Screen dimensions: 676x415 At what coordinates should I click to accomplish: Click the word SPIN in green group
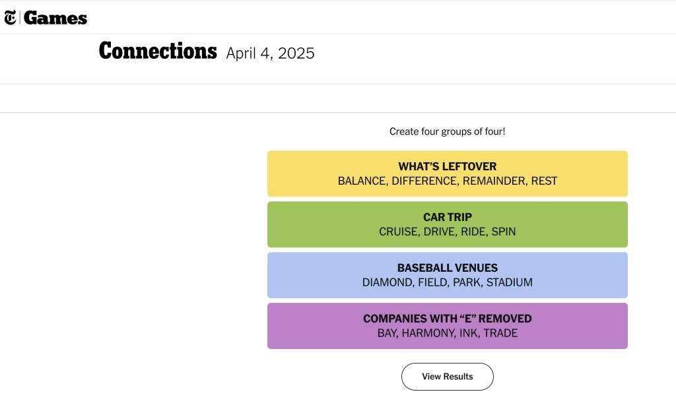[x=503, y=232]
